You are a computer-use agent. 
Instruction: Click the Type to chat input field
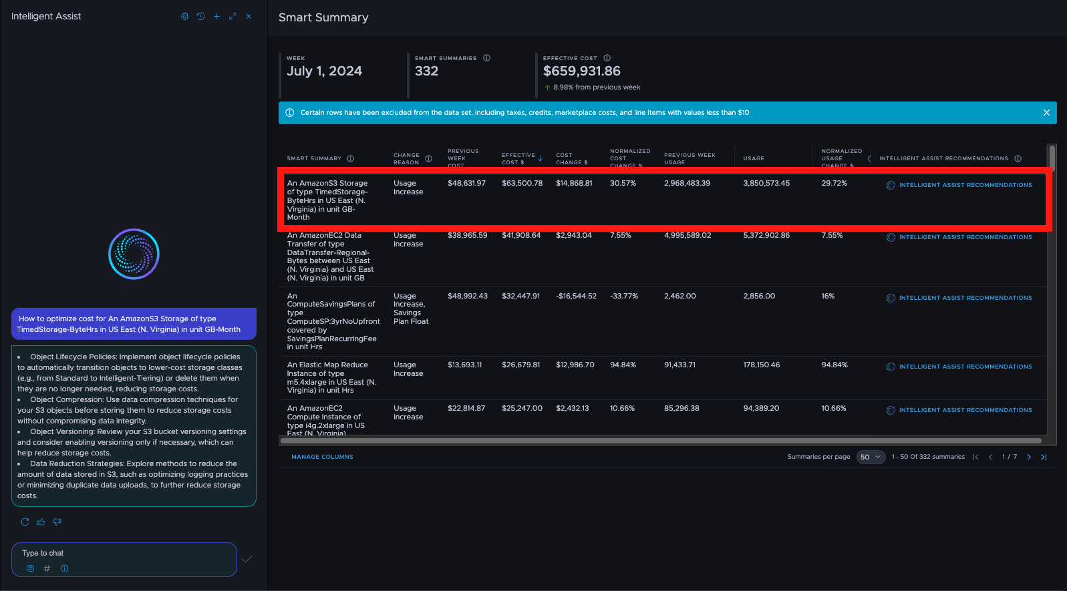pos(124,553)
